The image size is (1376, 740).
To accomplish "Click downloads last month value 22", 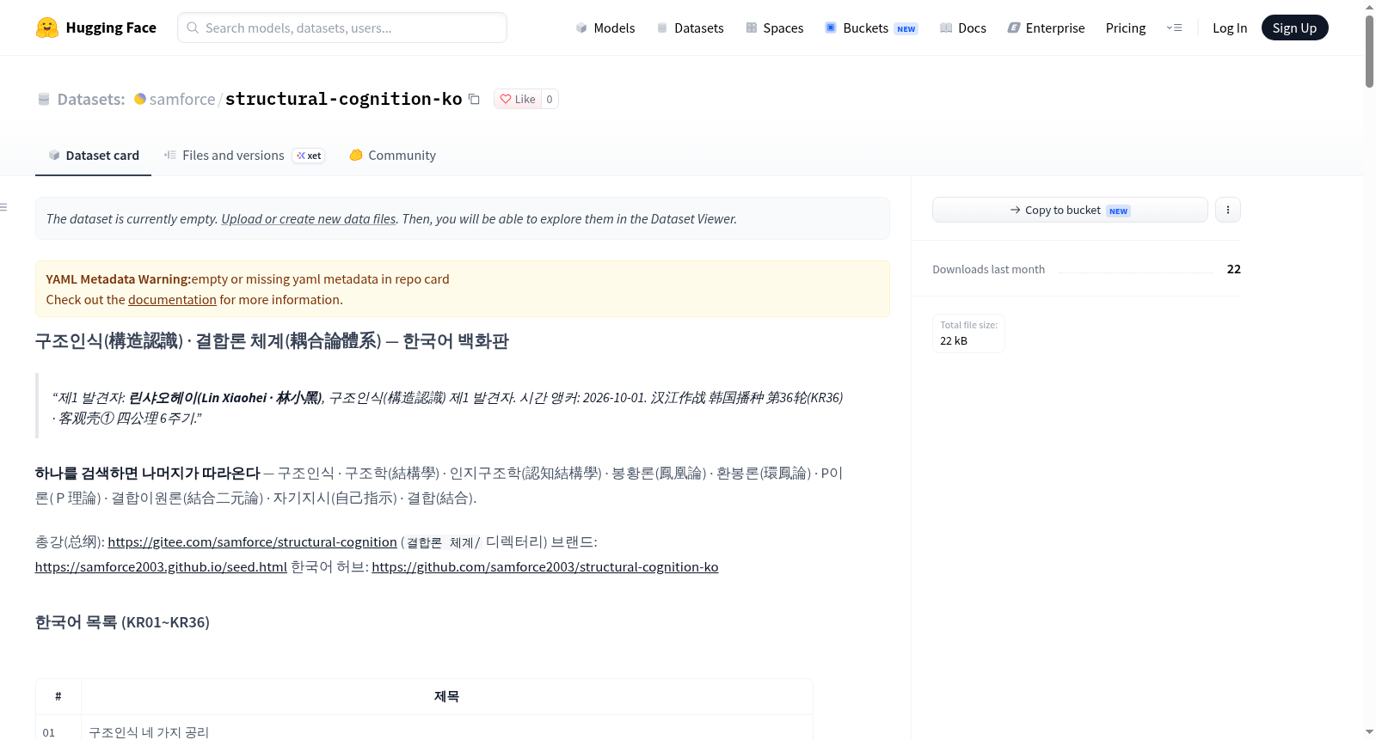I will coord(1233,269).
